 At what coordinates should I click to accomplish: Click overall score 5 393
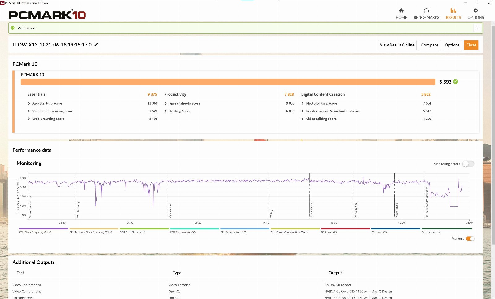(445, 82)
